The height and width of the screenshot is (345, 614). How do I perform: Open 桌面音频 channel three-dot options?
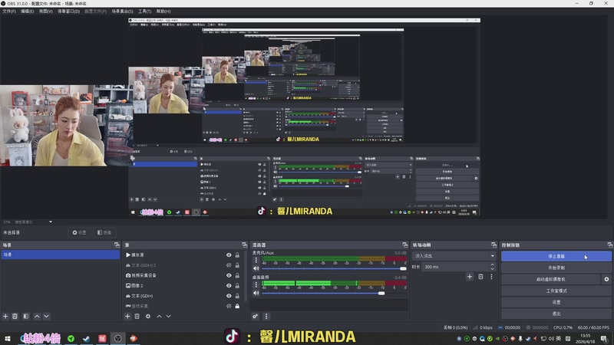coord(256,284)
